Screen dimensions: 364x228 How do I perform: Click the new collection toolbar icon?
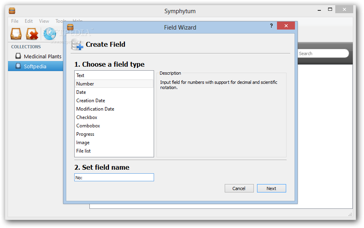(x=16, y=34)
